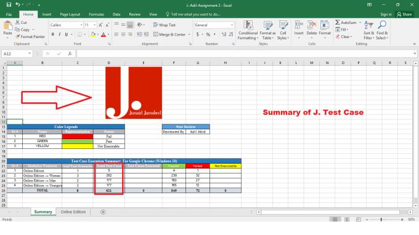Click the Share button
The width and height of the screenshot is (419, 235).
click(405, 14)
